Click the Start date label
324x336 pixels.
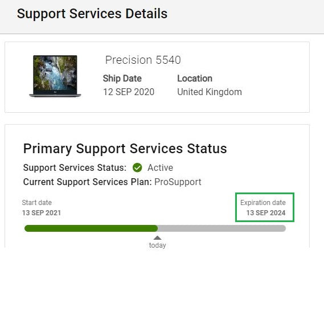[37, 203]
